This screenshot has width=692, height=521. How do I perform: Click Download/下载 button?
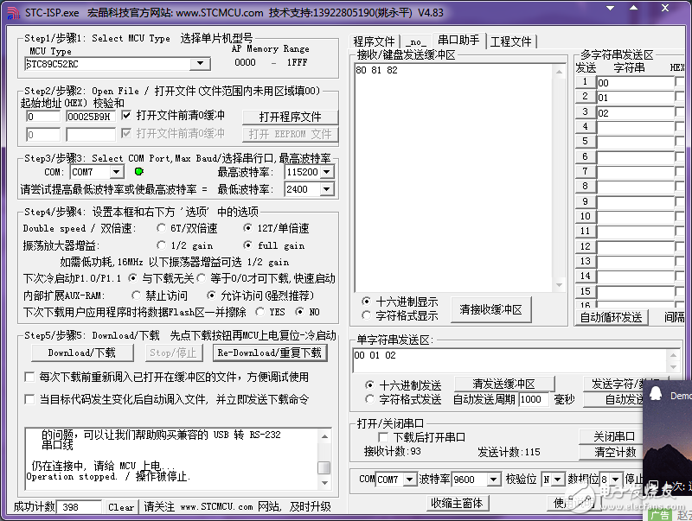(82, 353)
